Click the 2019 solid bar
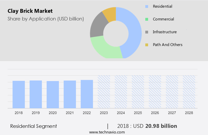208x135 pixels. click(x=36, y=94)
